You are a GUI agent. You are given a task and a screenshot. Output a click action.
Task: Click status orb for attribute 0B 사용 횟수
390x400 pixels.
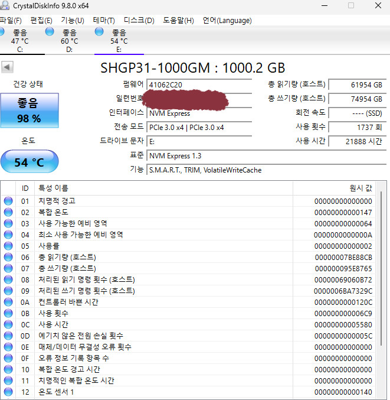point(8,313)
